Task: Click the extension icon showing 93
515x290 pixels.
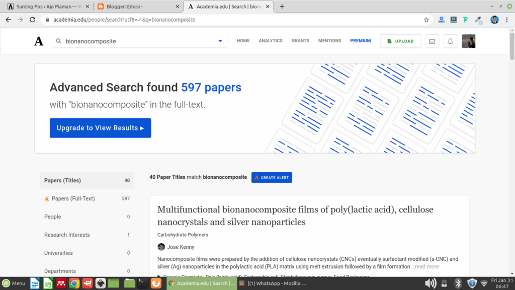Action: [453, 20]
